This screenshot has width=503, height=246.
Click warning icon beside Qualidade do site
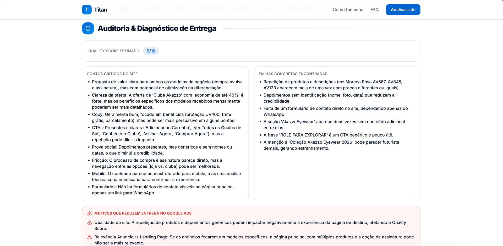[x=90, y=222]
